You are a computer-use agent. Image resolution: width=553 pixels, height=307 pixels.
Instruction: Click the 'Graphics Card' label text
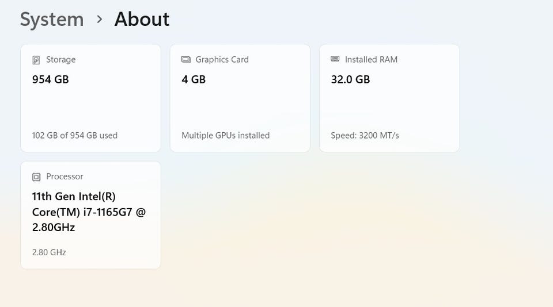(x=222, y=60)
